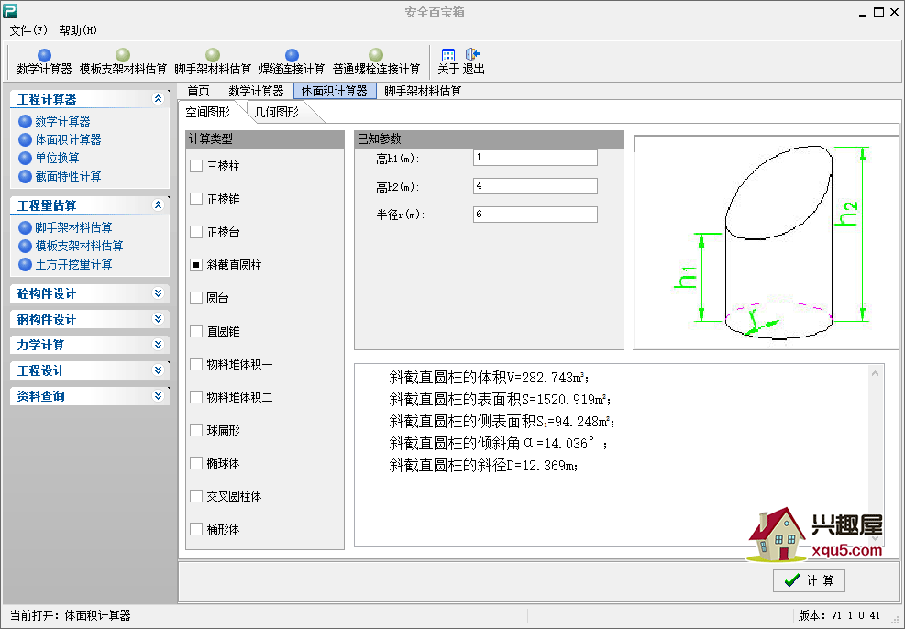The height and width of the screenshot is (629, 905).
Task: Check the 交叉圆柱体 checkbox
Action: tap(196, 496)
